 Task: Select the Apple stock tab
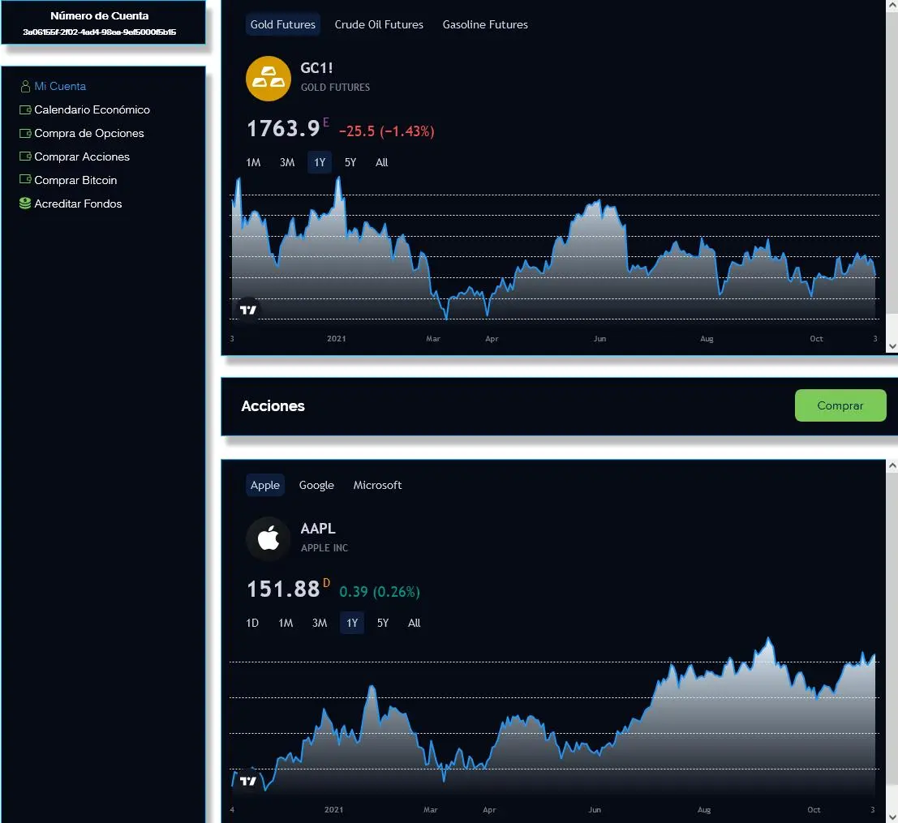tap(265, 486)
